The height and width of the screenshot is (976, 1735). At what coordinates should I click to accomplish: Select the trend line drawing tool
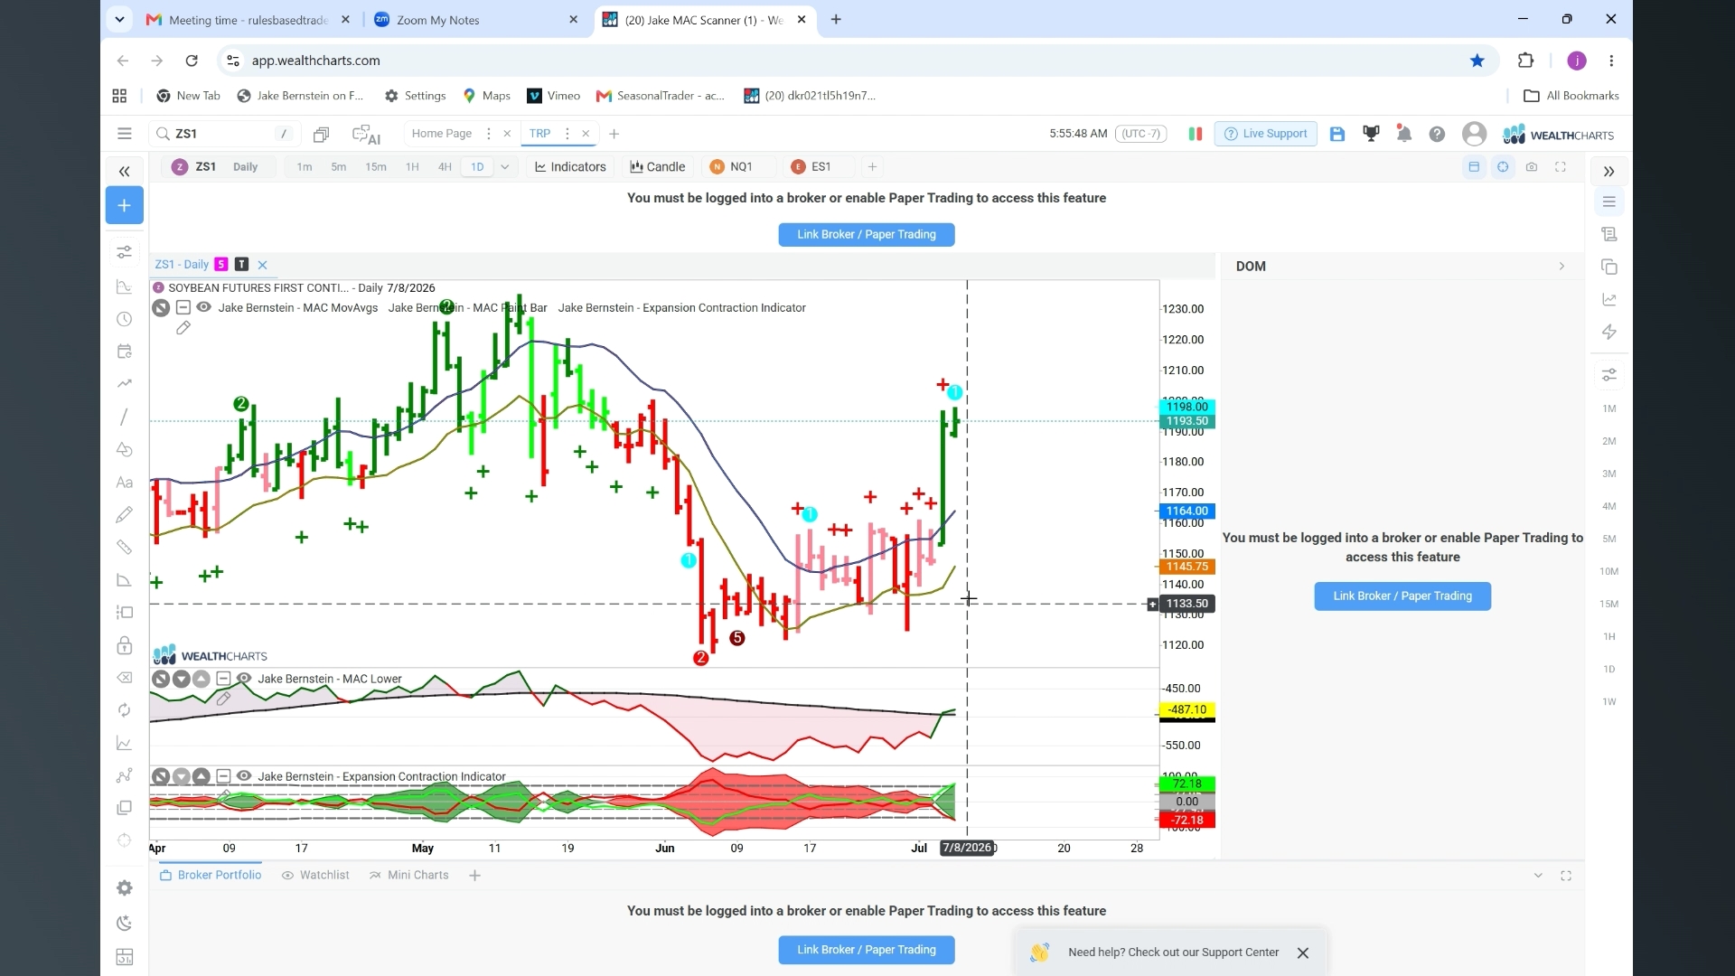pos(125,417)
